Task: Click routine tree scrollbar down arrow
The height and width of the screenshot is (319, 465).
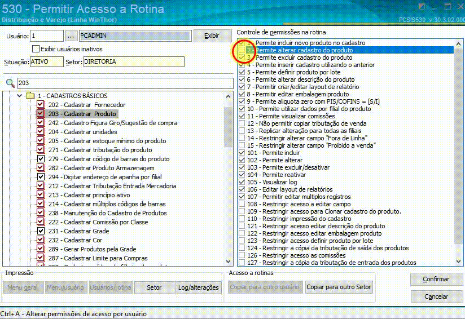Action: click(x=228, y=262)
